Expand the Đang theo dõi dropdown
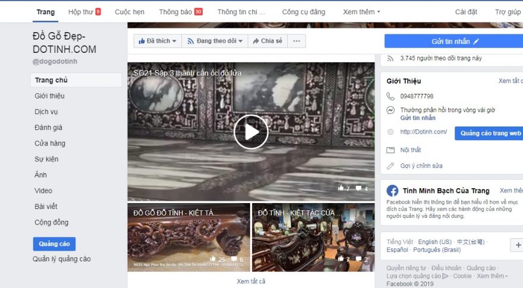Viewport: 523px width, 288px height. (215, 41)
